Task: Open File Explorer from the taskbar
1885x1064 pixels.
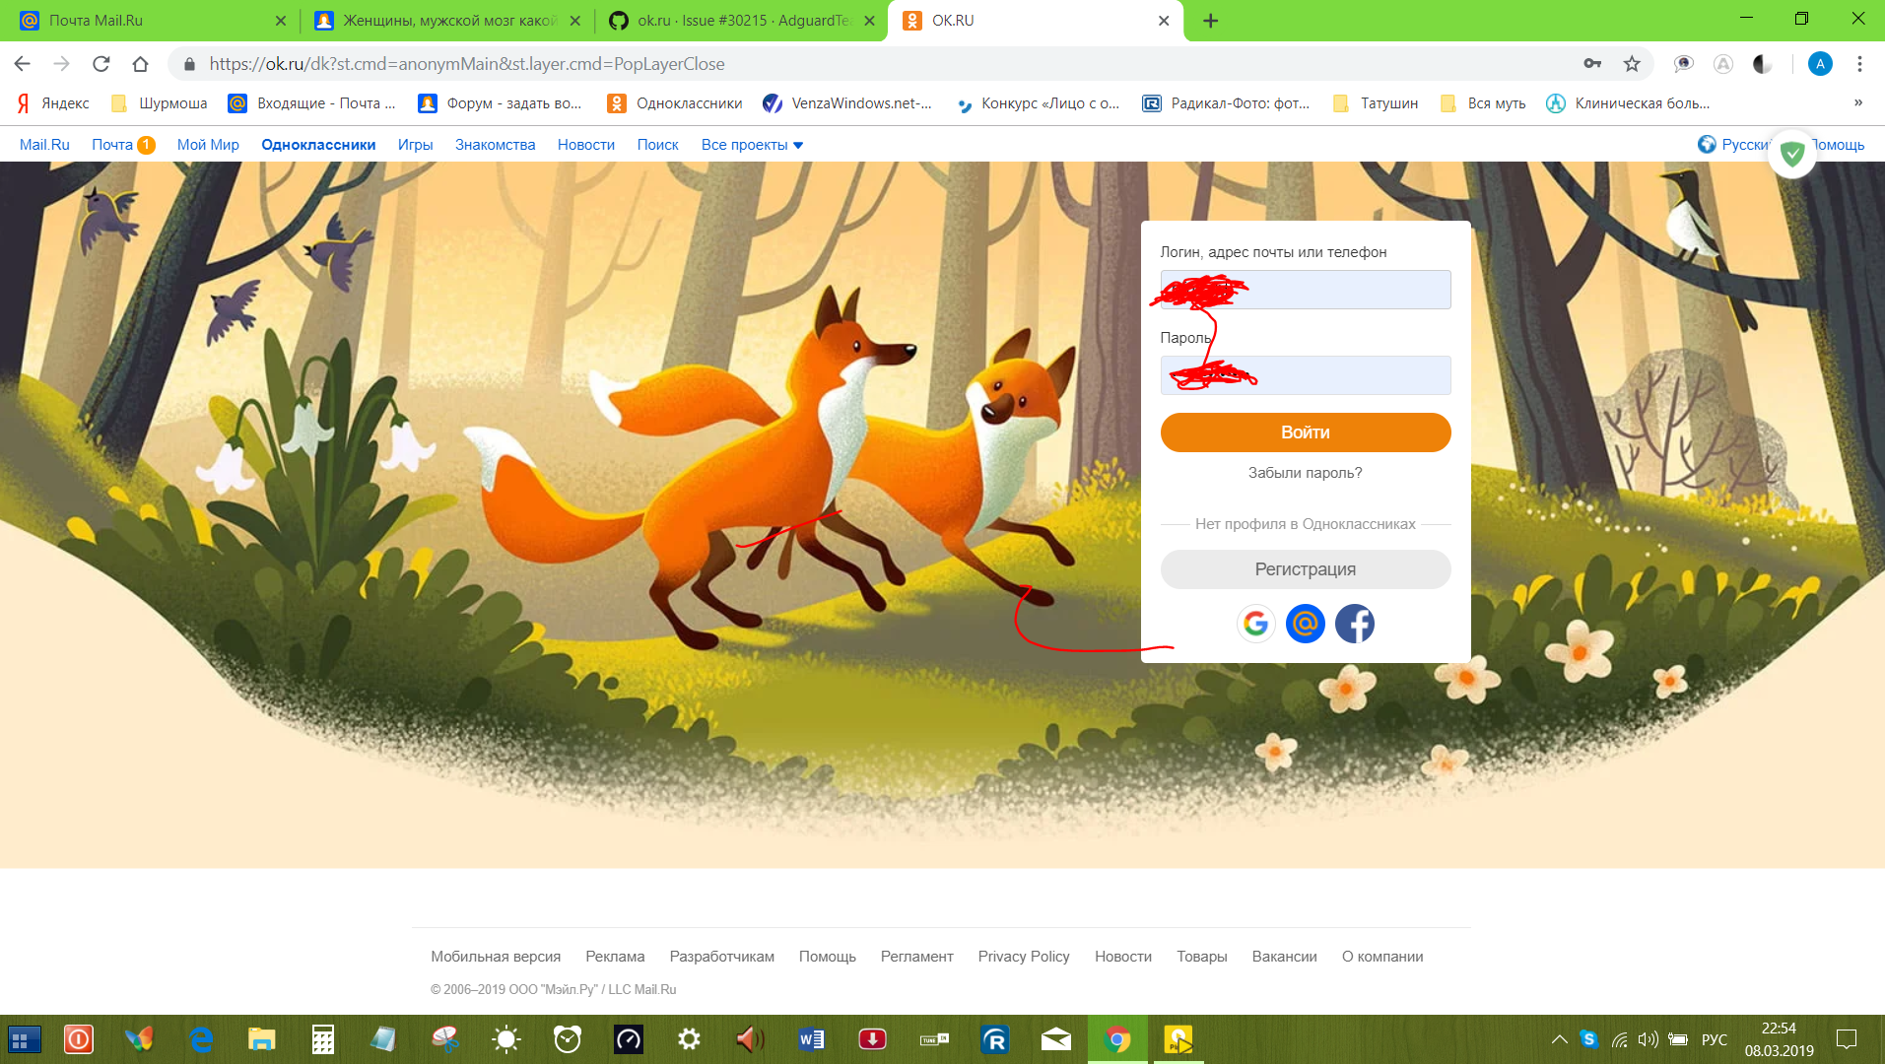Action: pos(262,1039)
